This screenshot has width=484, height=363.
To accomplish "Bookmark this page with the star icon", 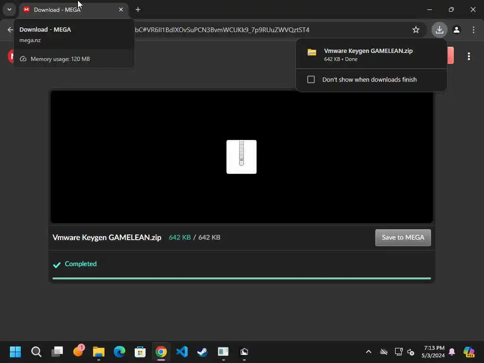I will [x=416, y=30].
